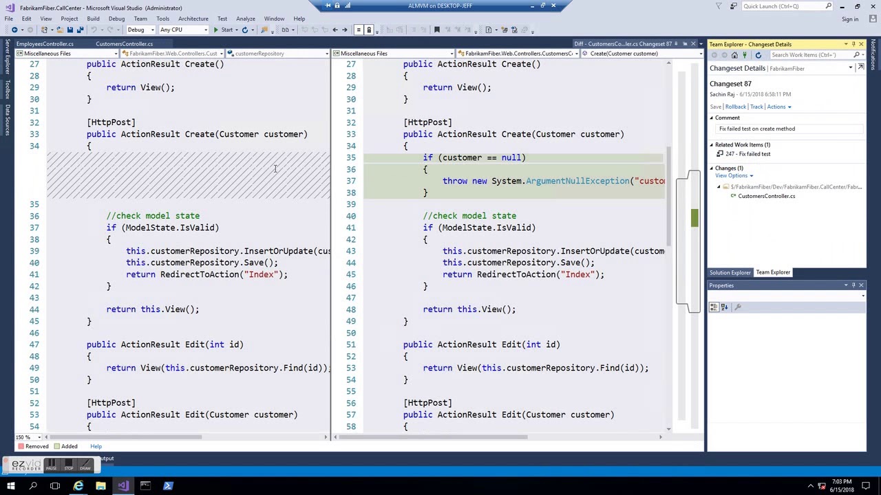The width and height of the screenshot is (881, 495).
Task: Switch to EmployeesController.cs tab
Action: click(x=45, y=44)
